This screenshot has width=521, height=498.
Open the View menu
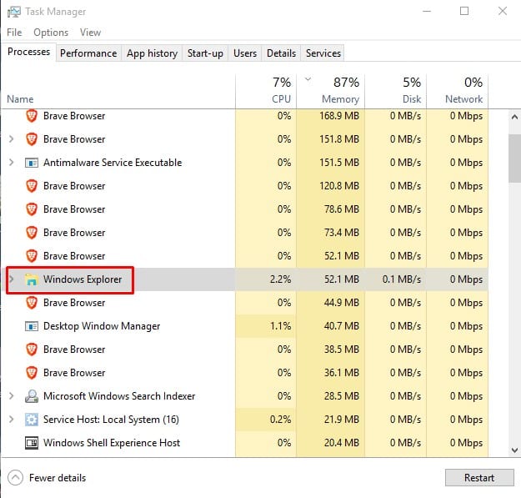tap(90, 33)
